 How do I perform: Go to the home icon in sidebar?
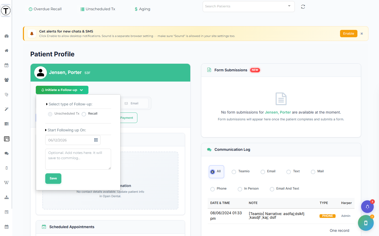coord(7,51)
